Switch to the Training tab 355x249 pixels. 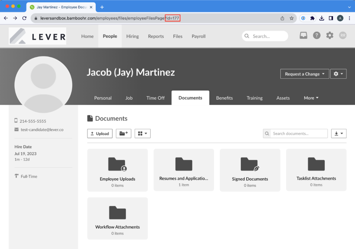coord(254,98)
